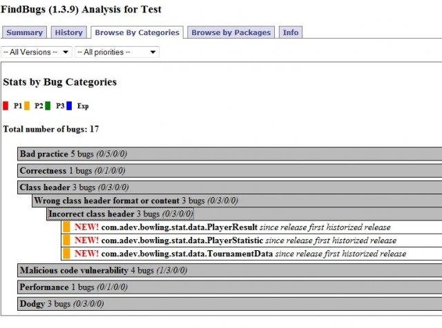Image resolution: width=442 pixels, height=328 pixels.
Task: Click the red P1 legend swatch
Action: [6, 105]
